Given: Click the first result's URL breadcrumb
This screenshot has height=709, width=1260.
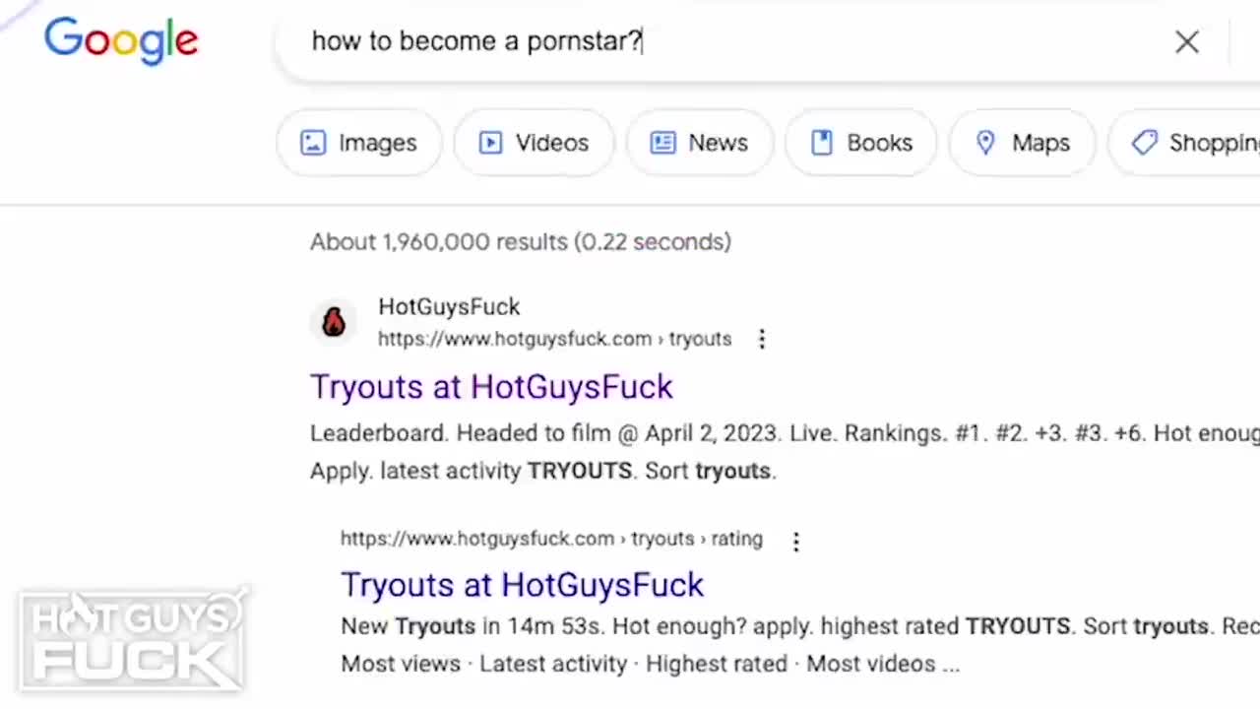Looking at the screenshot, I should (x=554, y=339).
